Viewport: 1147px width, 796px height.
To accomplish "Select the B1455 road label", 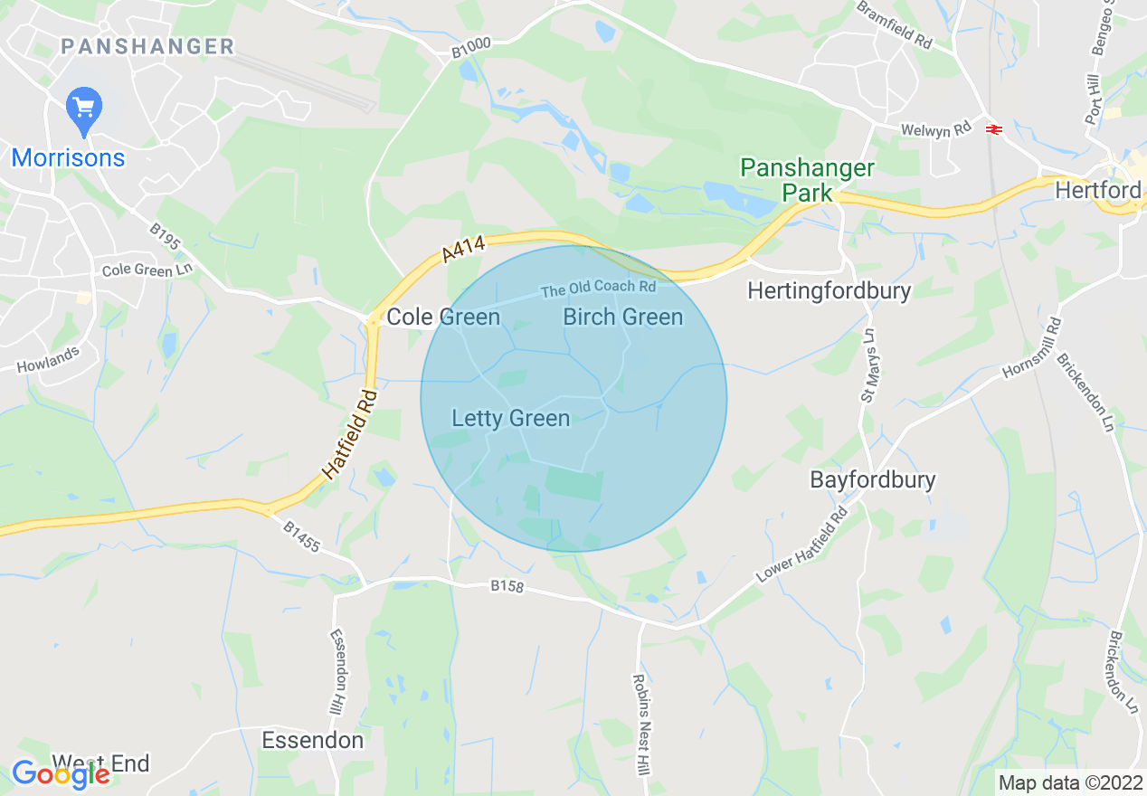I will click(x=302, y=535).
